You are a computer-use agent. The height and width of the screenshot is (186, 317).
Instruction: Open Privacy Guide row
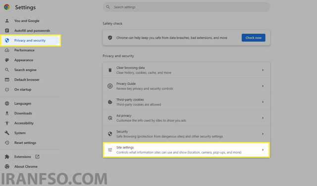tap(186, 86)
